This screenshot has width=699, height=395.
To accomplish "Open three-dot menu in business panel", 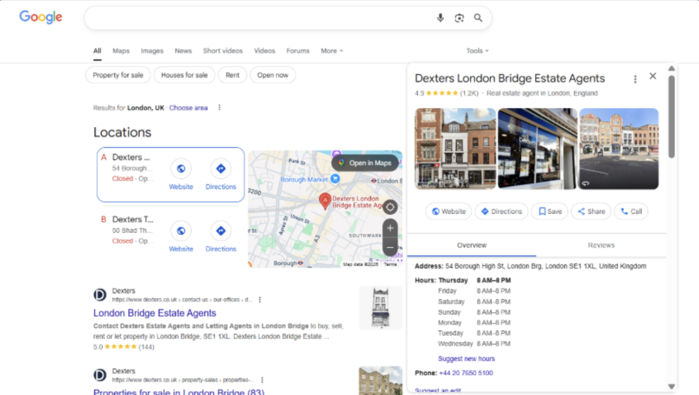I will 635,79.
